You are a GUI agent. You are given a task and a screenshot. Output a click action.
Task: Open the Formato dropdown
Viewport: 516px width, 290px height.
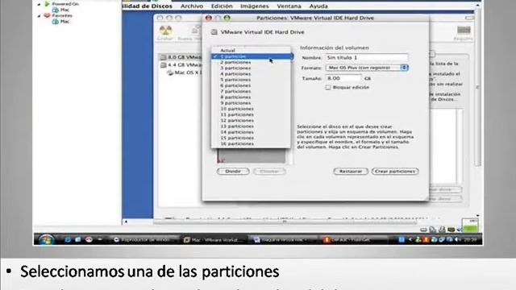tap(367, 68)
